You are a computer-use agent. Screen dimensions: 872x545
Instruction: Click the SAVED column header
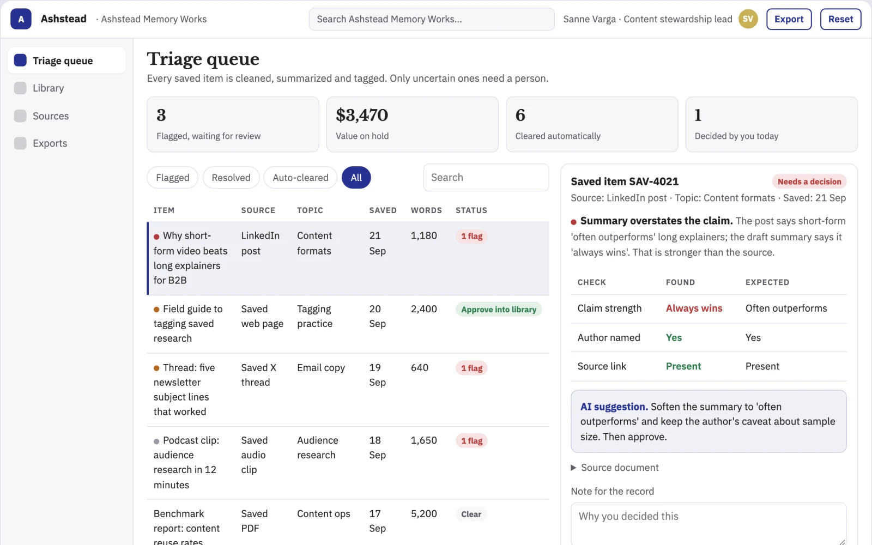pyautogui.click(x=383, y=210)
